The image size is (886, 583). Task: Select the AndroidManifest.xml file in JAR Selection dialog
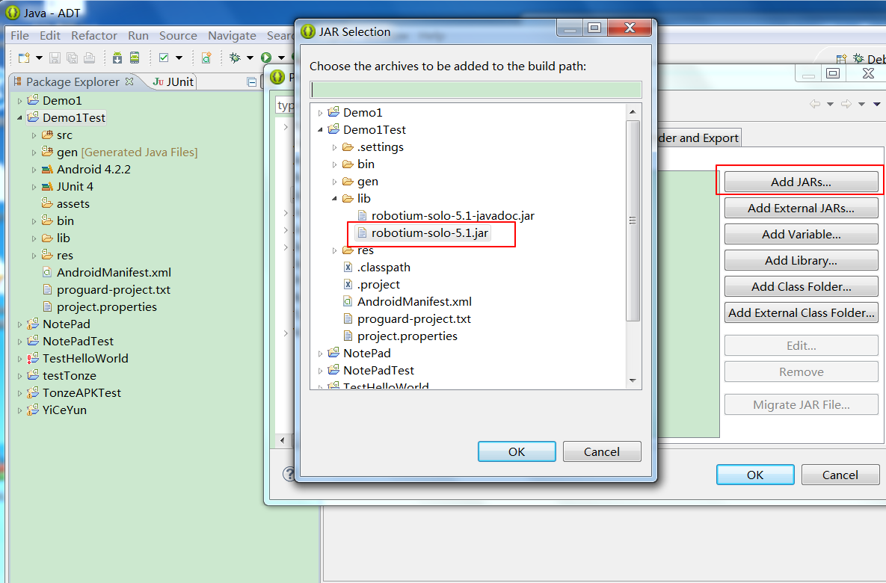[414, 302]
